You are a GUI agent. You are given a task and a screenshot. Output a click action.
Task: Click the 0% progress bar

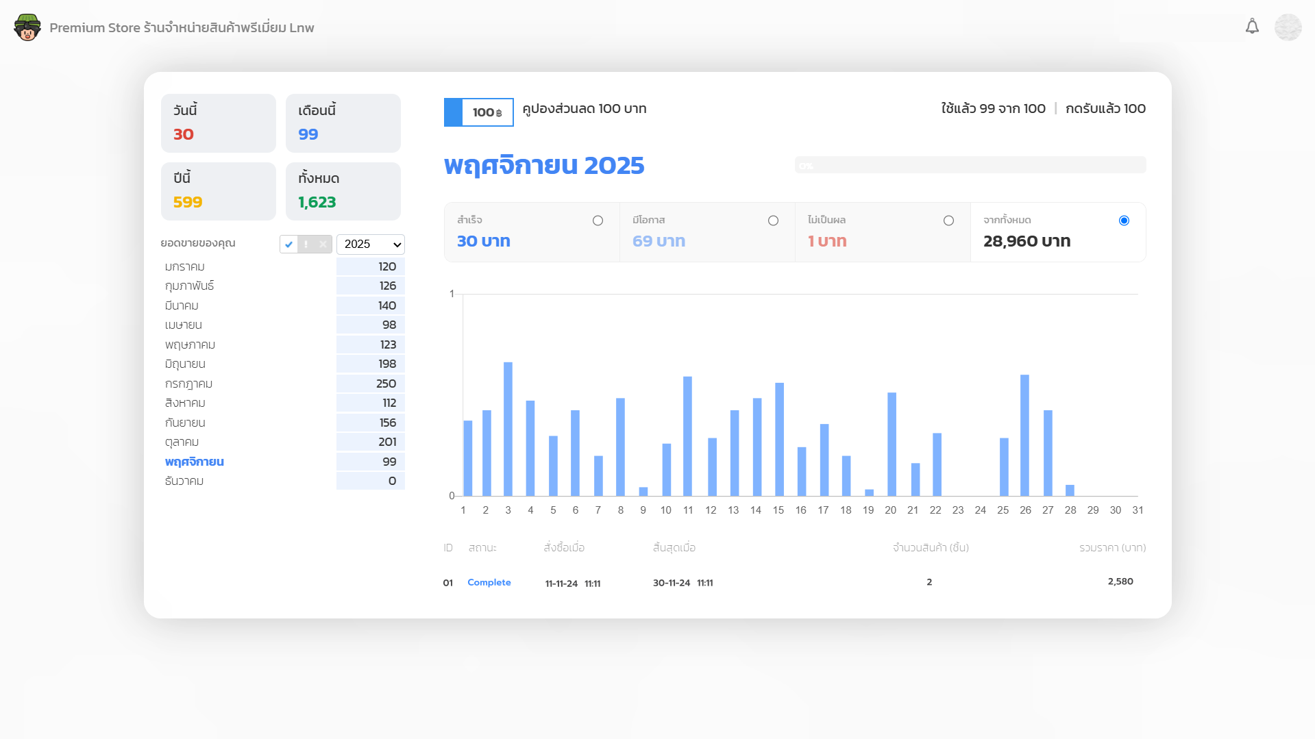(970, 165)
